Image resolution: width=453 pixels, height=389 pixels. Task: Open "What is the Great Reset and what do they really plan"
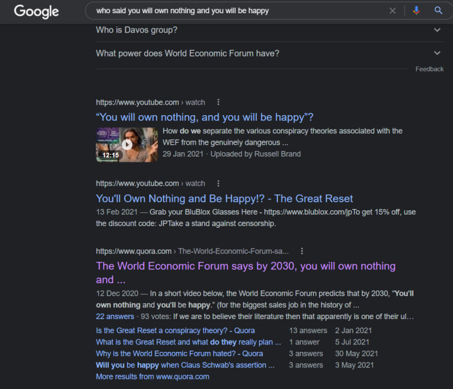pyautogui.click(x=188, y=342)
